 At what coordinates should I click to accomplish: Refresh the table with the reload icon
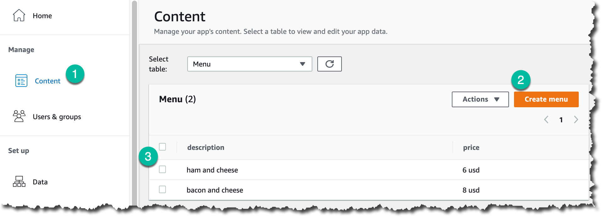click(329, 64)
